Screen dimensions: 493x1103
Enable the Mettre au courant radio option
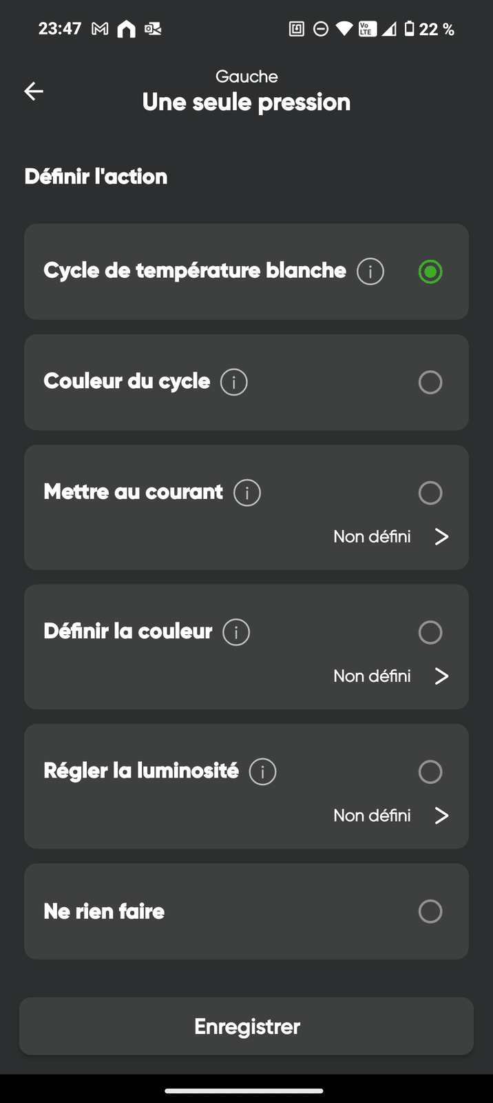(x=430, y=493)
